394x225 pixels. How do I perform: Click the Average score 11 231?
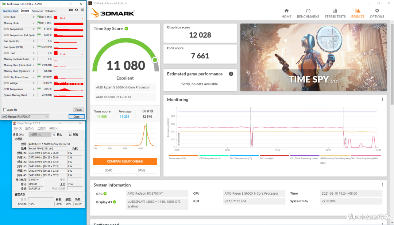pyautogui.click(x=124, y=117)
